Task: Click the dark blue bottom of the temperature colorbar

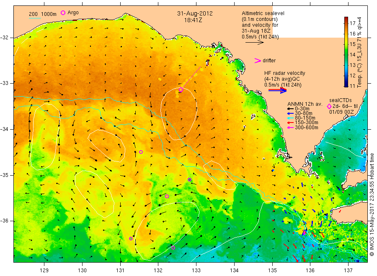Action: coord(346,85)
